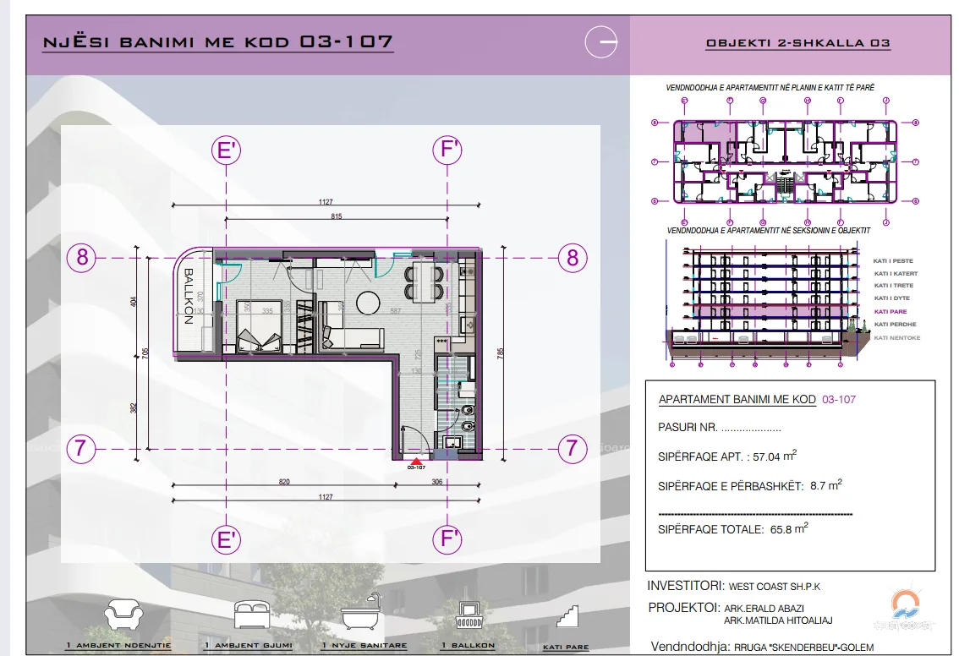Click the circular orientation icon in the purple header

(601, 41)
